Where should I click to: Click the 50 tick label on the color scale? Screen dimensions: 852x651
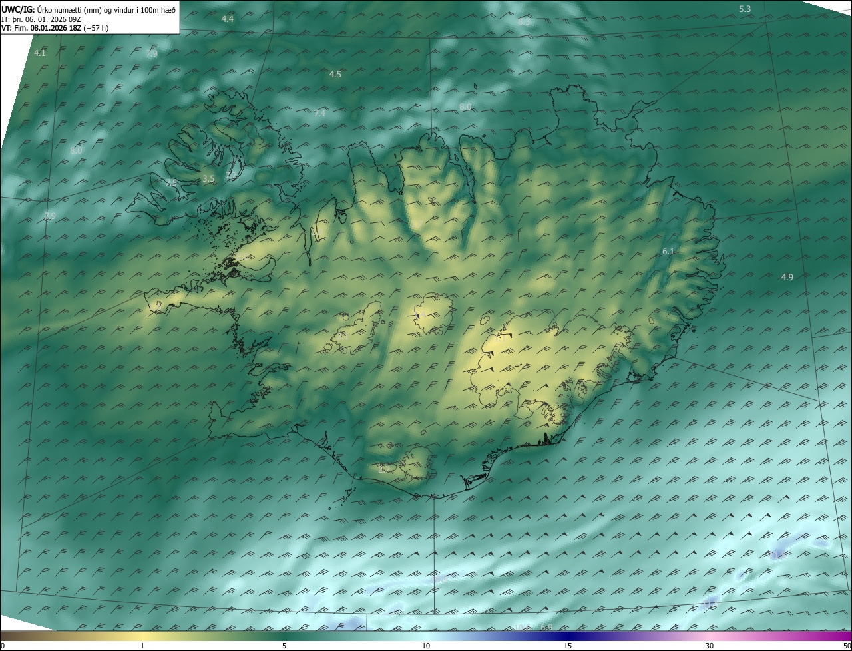pyautogui.click(x=847, y=646)
